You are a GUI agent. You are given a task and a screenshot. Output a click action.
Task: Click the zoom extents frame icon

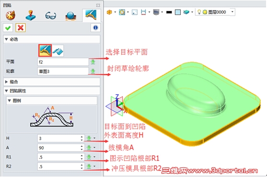[135, 12]
